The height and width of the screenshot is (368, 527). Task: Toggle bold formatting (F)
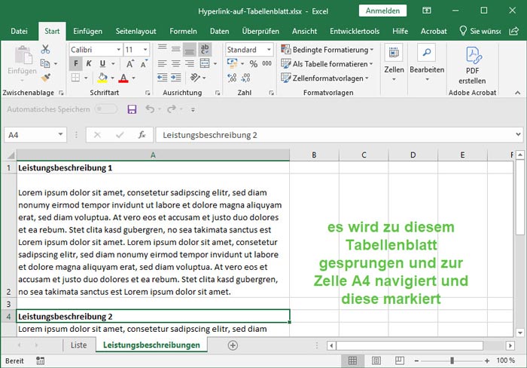point(75,63)
